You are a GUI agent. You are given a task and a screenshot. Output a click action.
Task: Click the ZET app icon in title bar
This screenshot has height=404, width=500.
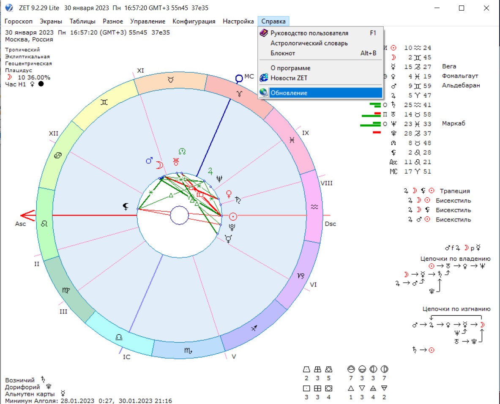tap(8, 8)
